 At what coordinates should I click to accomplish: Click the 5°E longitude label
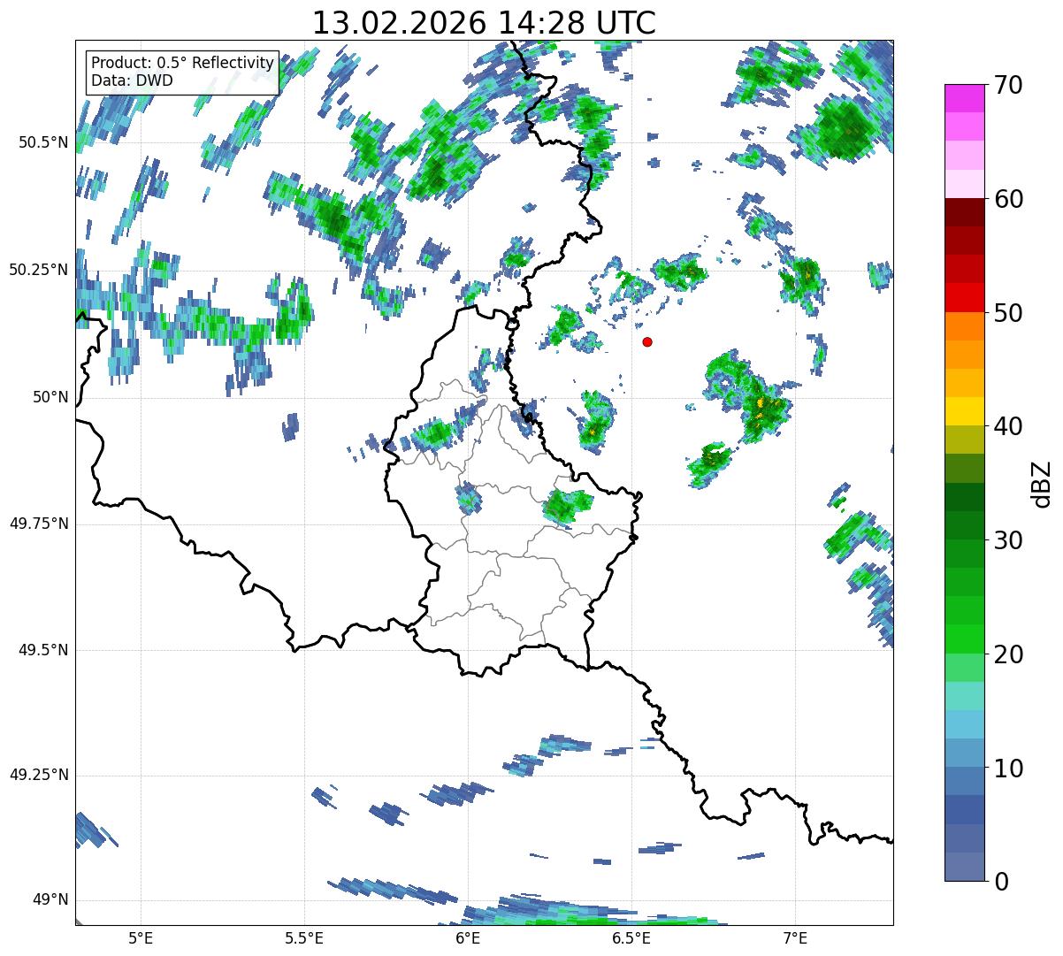click(x=141, y=937)
